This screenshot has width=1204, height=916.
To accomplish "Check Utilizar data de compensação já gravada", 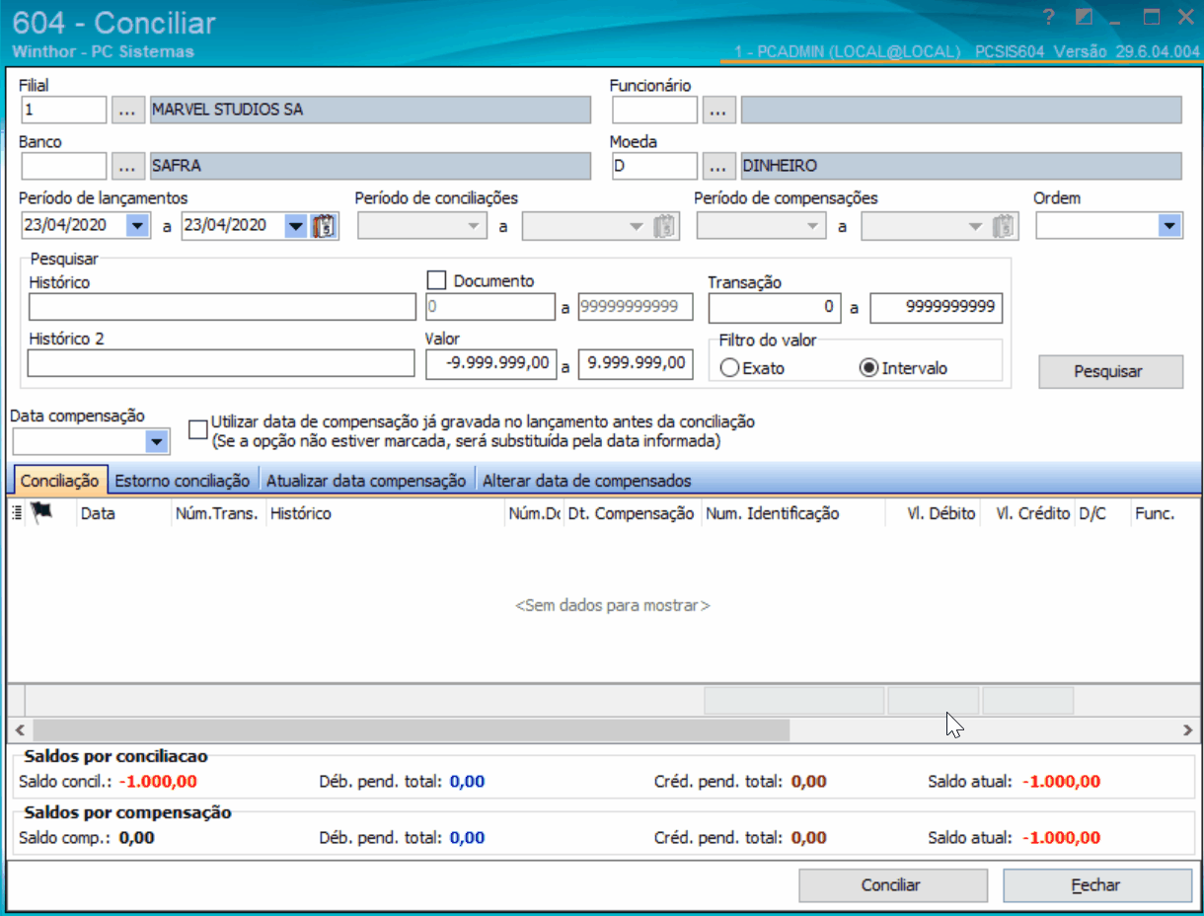I will coord(198,429).
